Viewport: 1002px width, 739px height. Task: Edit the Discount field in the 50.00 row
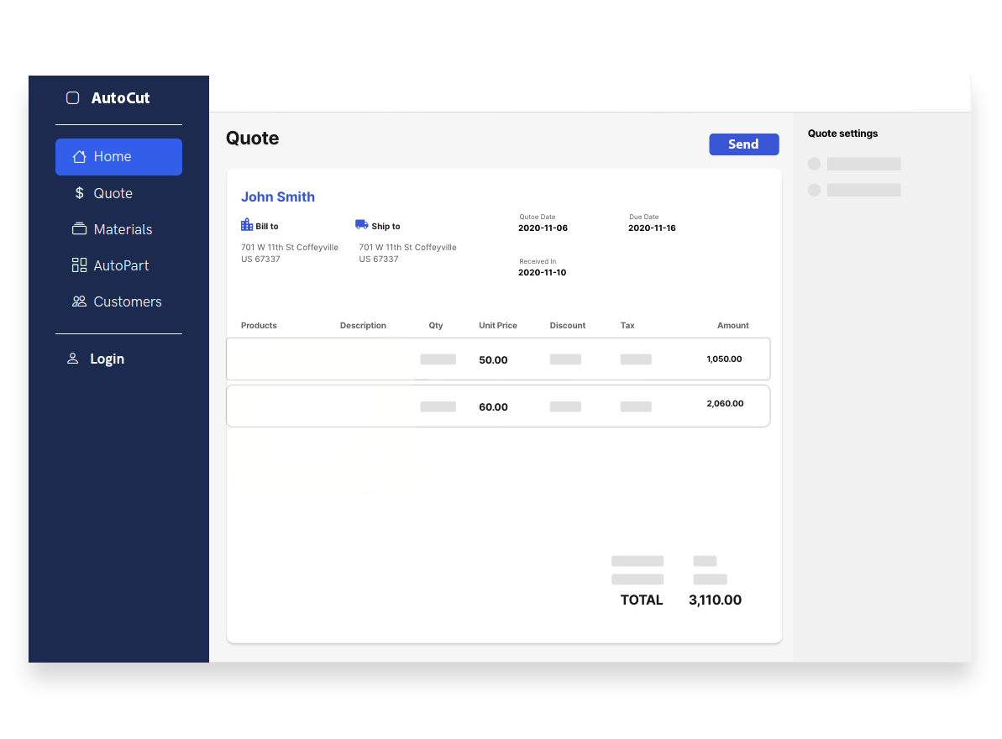pos(565,359)
